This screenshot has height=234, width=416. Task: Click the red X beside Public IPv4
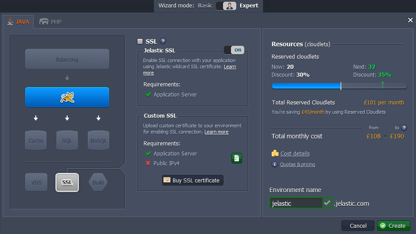[x=148, y=163]
